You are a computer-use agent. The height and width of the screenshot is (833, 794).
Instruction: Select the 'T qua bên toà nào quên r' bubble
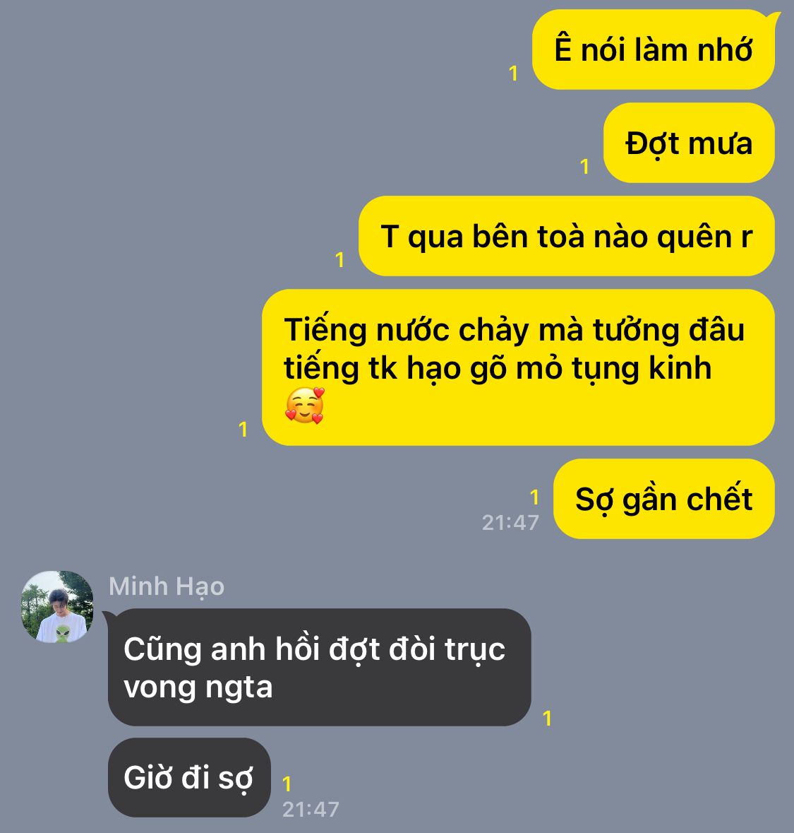(x=566, y=236)
